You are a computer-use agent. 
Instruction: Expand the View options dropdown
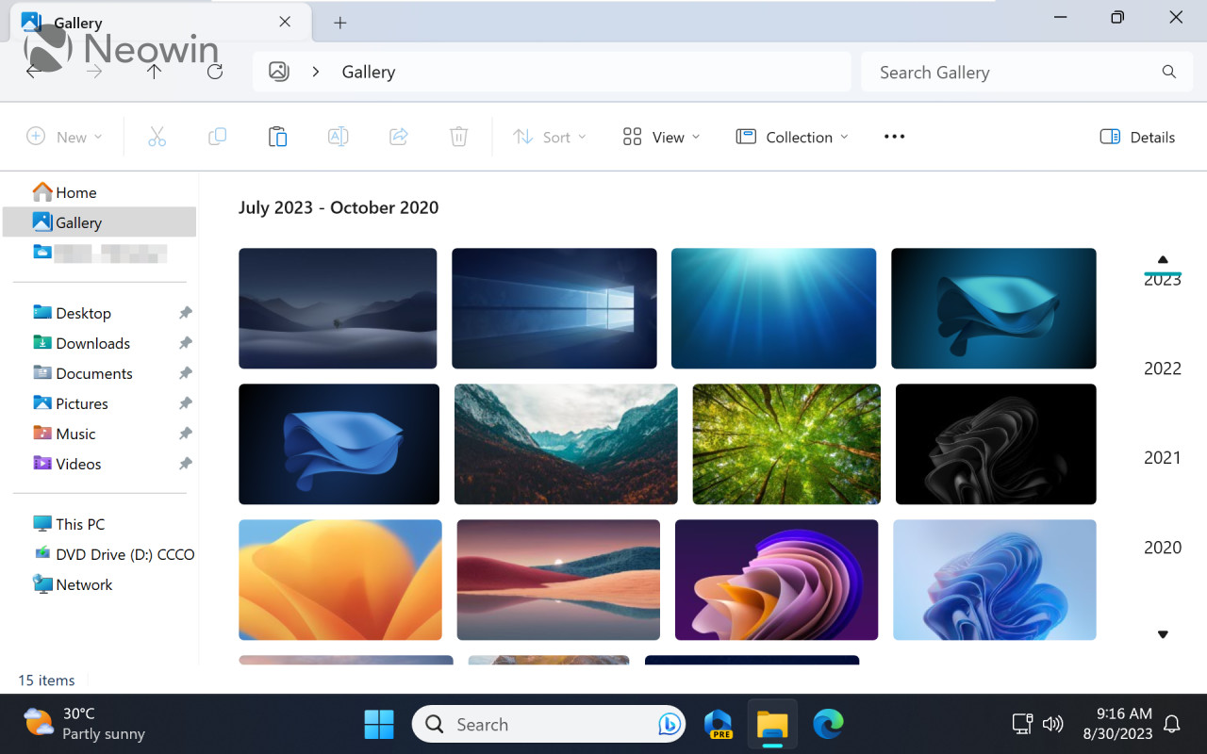click(x=660, y=137)
